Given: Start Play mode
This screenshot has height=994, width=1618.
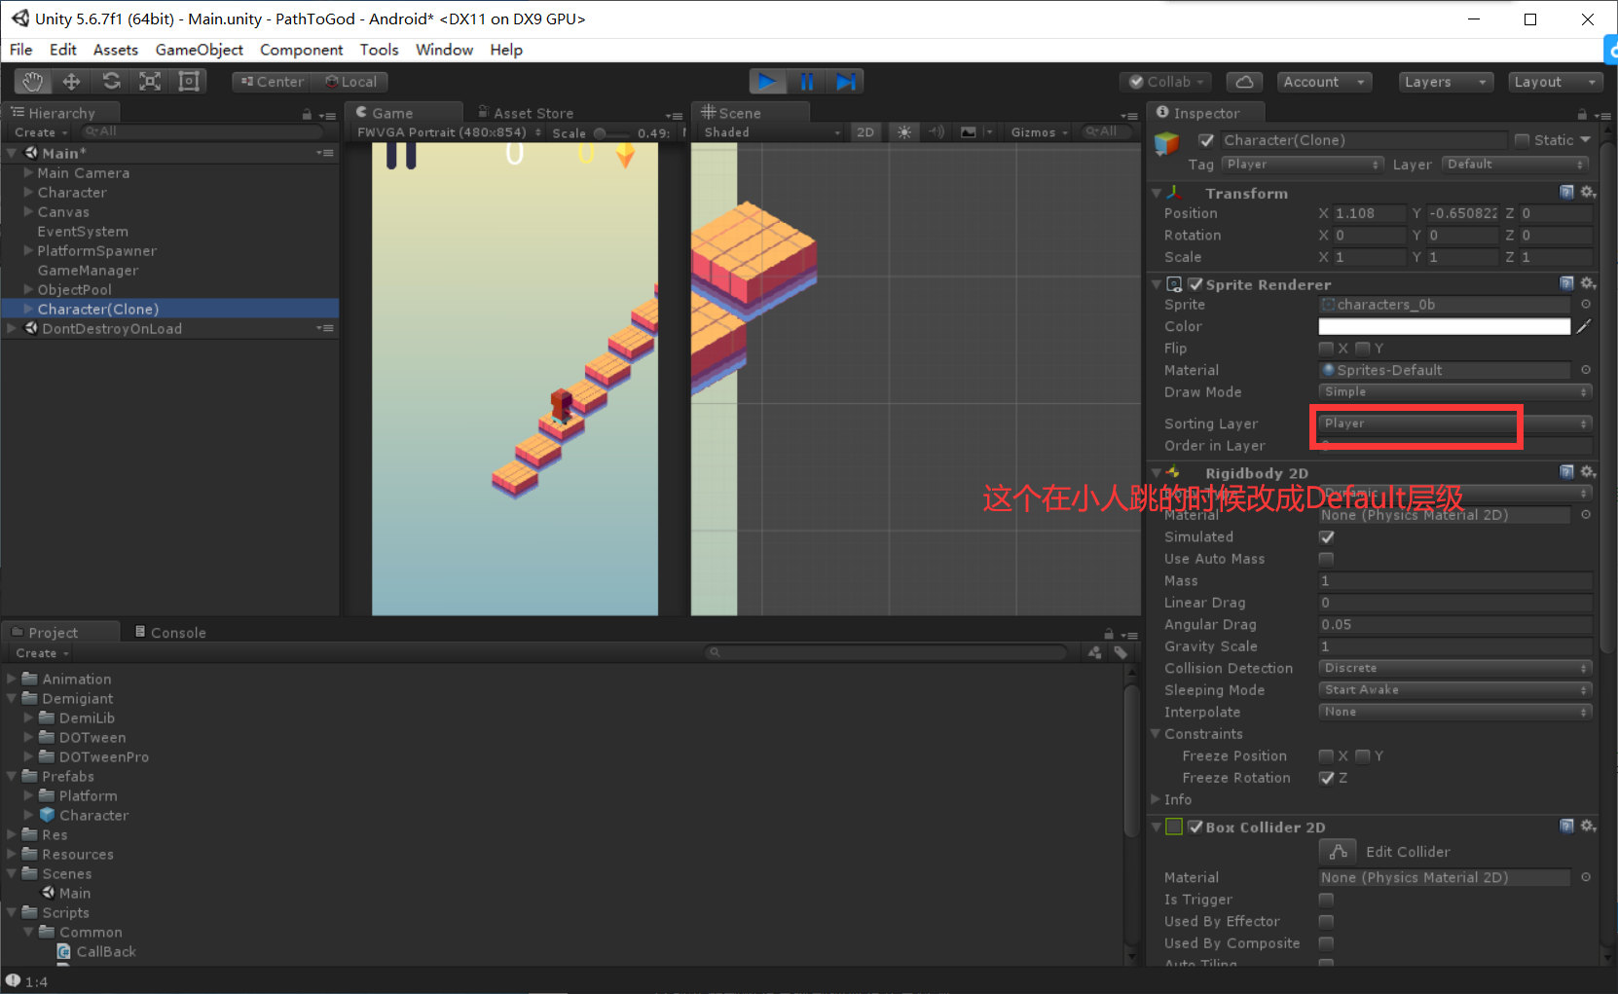Looking at the screenshot, I should tap(767, 82).
